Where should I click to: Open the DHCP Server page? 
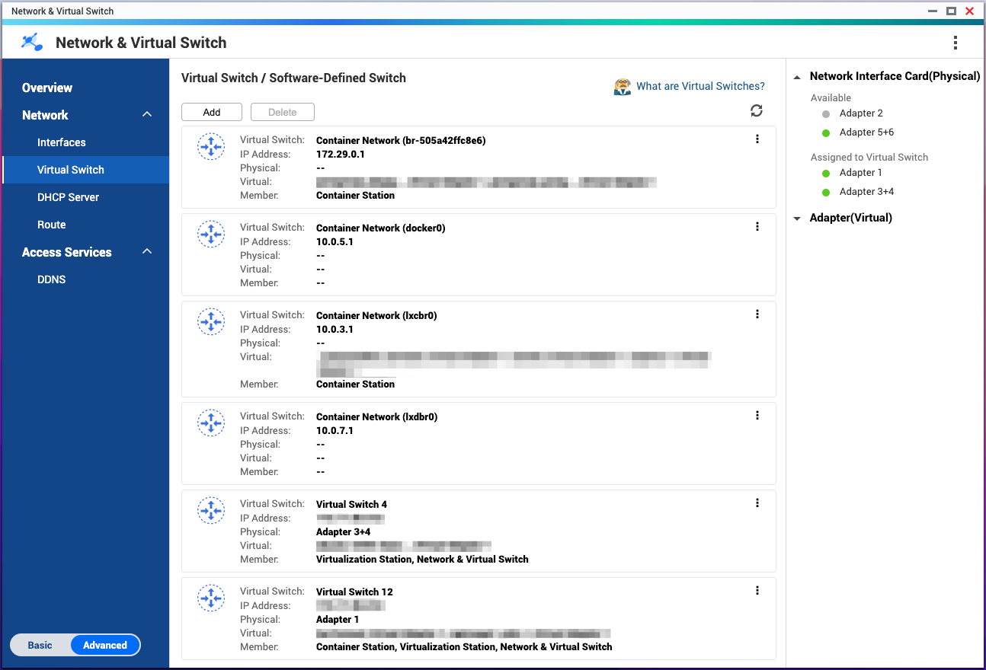(69, 197)
